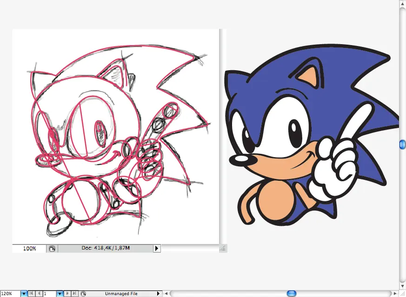Viewport: 406px width, 297px height.
Task: Expand the Doc size info popup arrow
Action: click(x=157, y=248)
